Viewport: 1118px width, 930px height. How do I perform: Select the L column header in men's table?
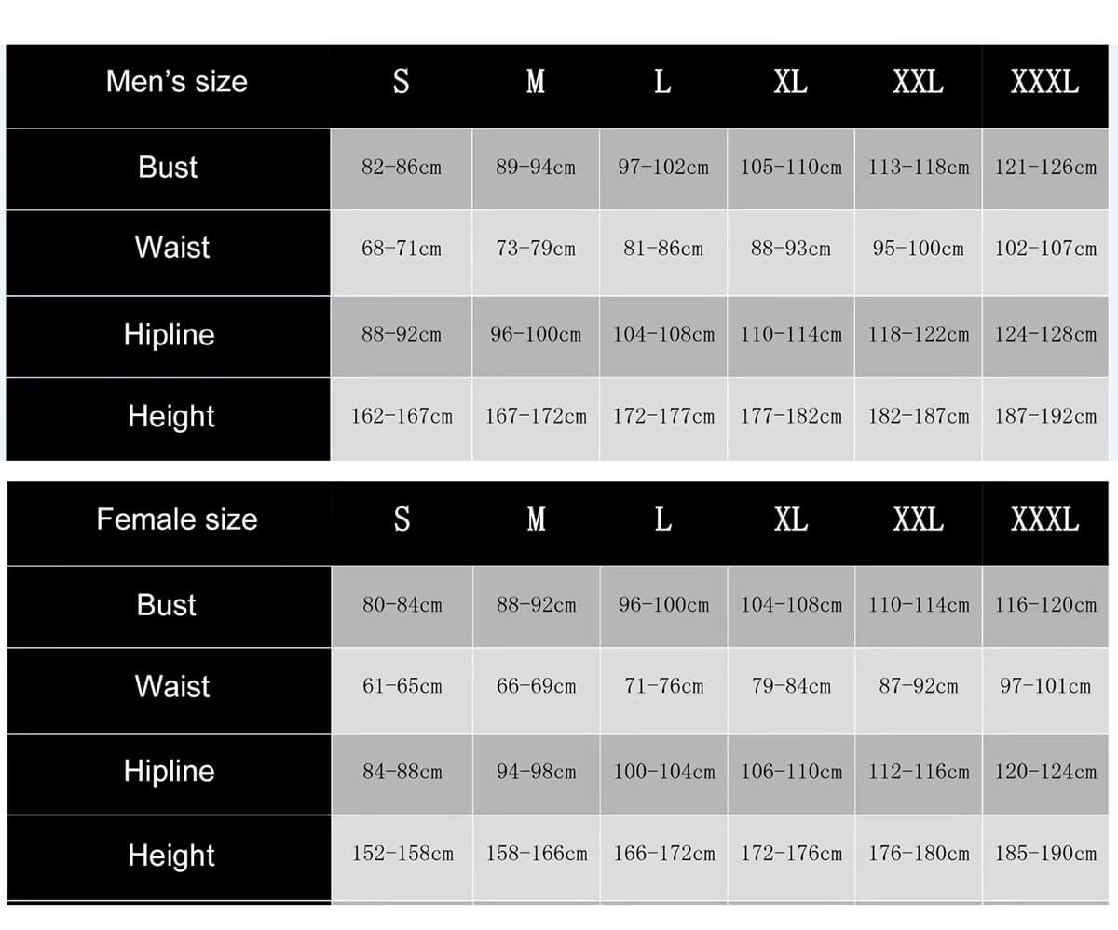pyautogui.click(x=662, y=82)
